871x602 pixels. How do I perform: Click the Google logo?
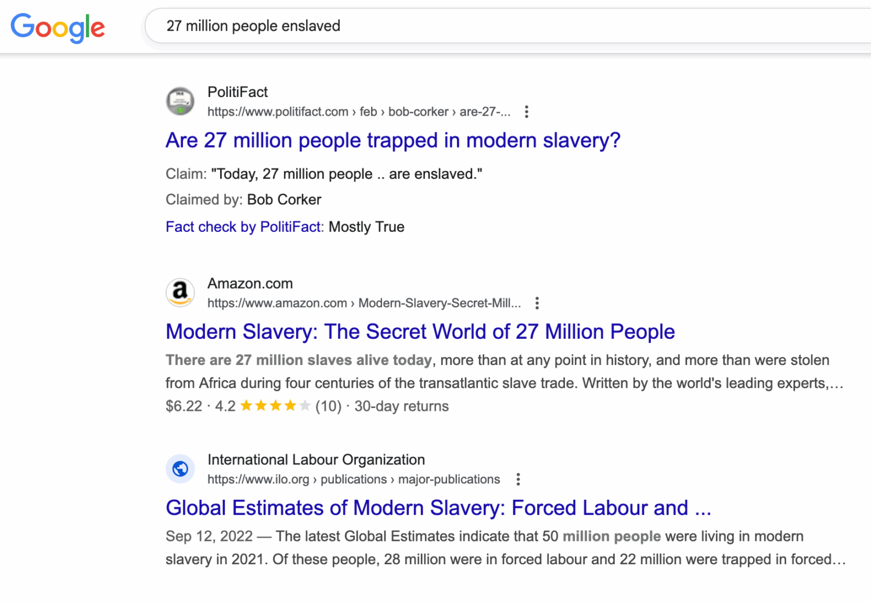click(x=57, y=27)
